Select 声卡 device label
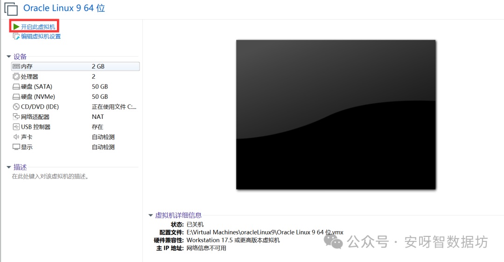 tap(27, 137)
